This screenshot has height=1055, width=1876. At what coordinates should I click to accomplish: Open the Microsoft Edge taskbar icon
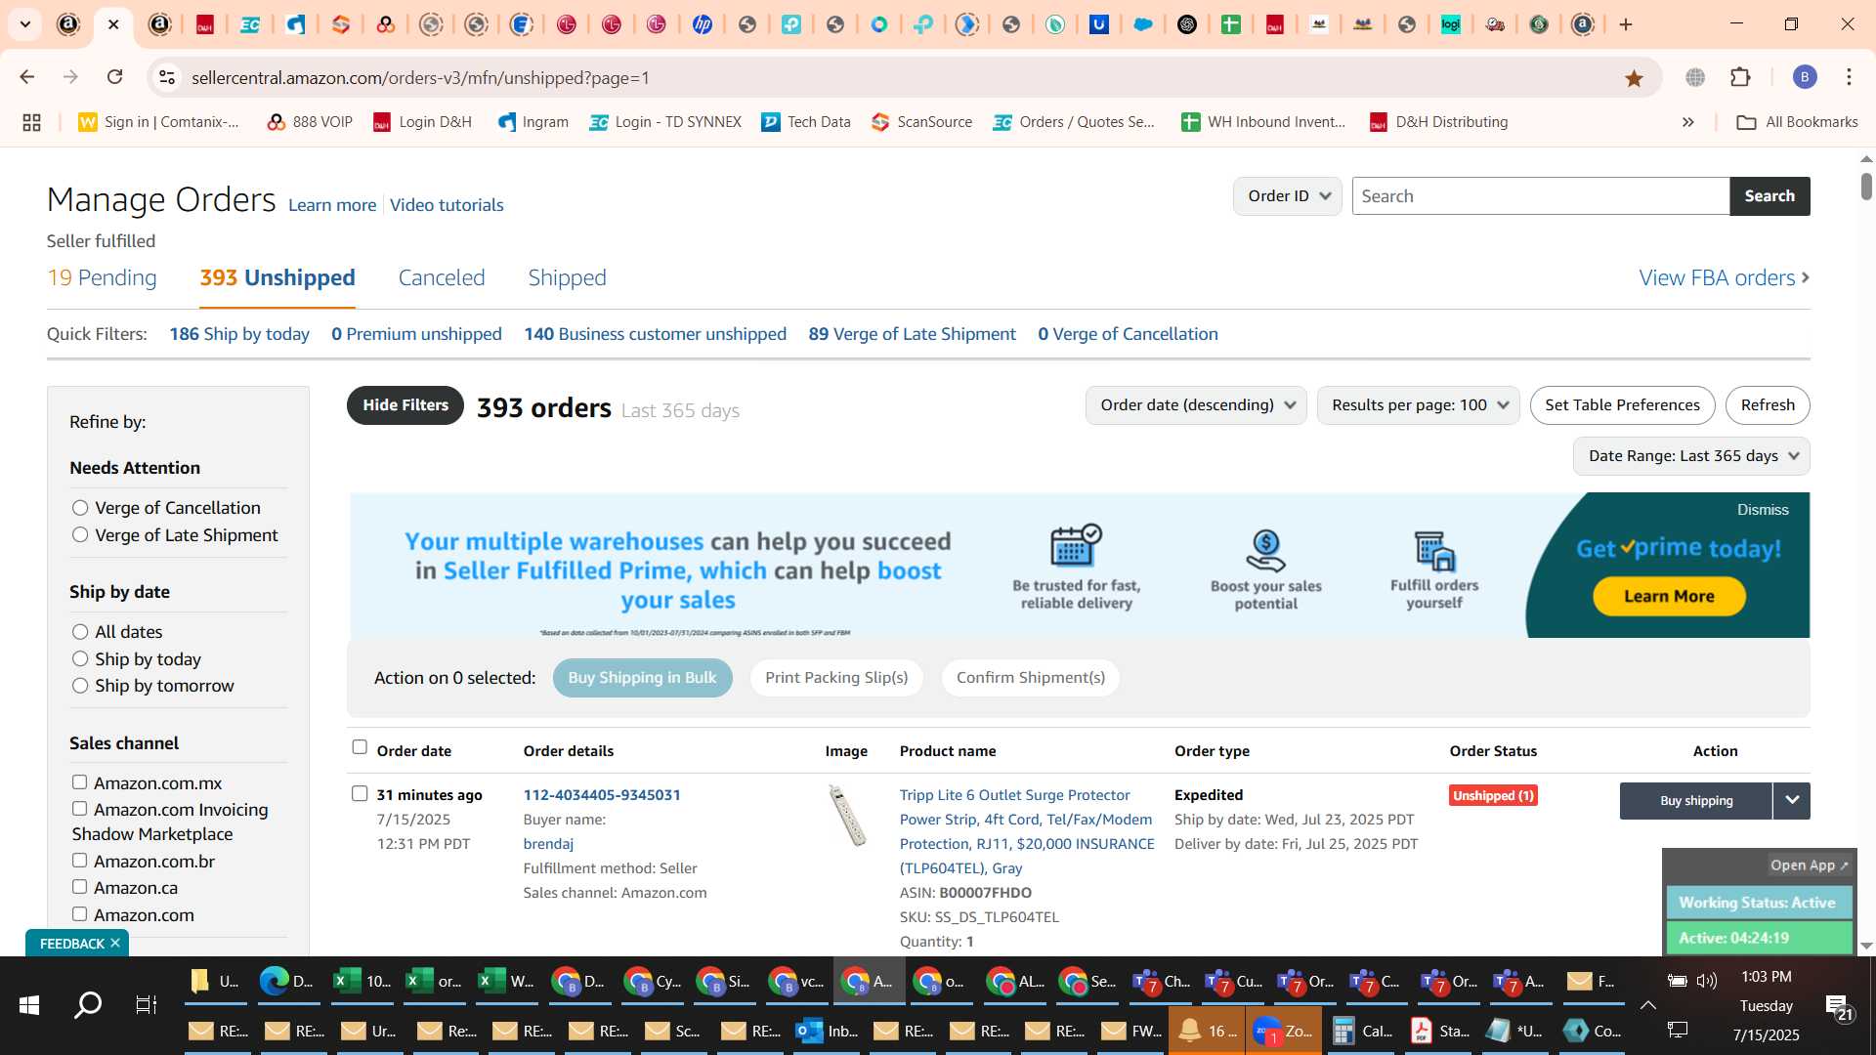287,981
